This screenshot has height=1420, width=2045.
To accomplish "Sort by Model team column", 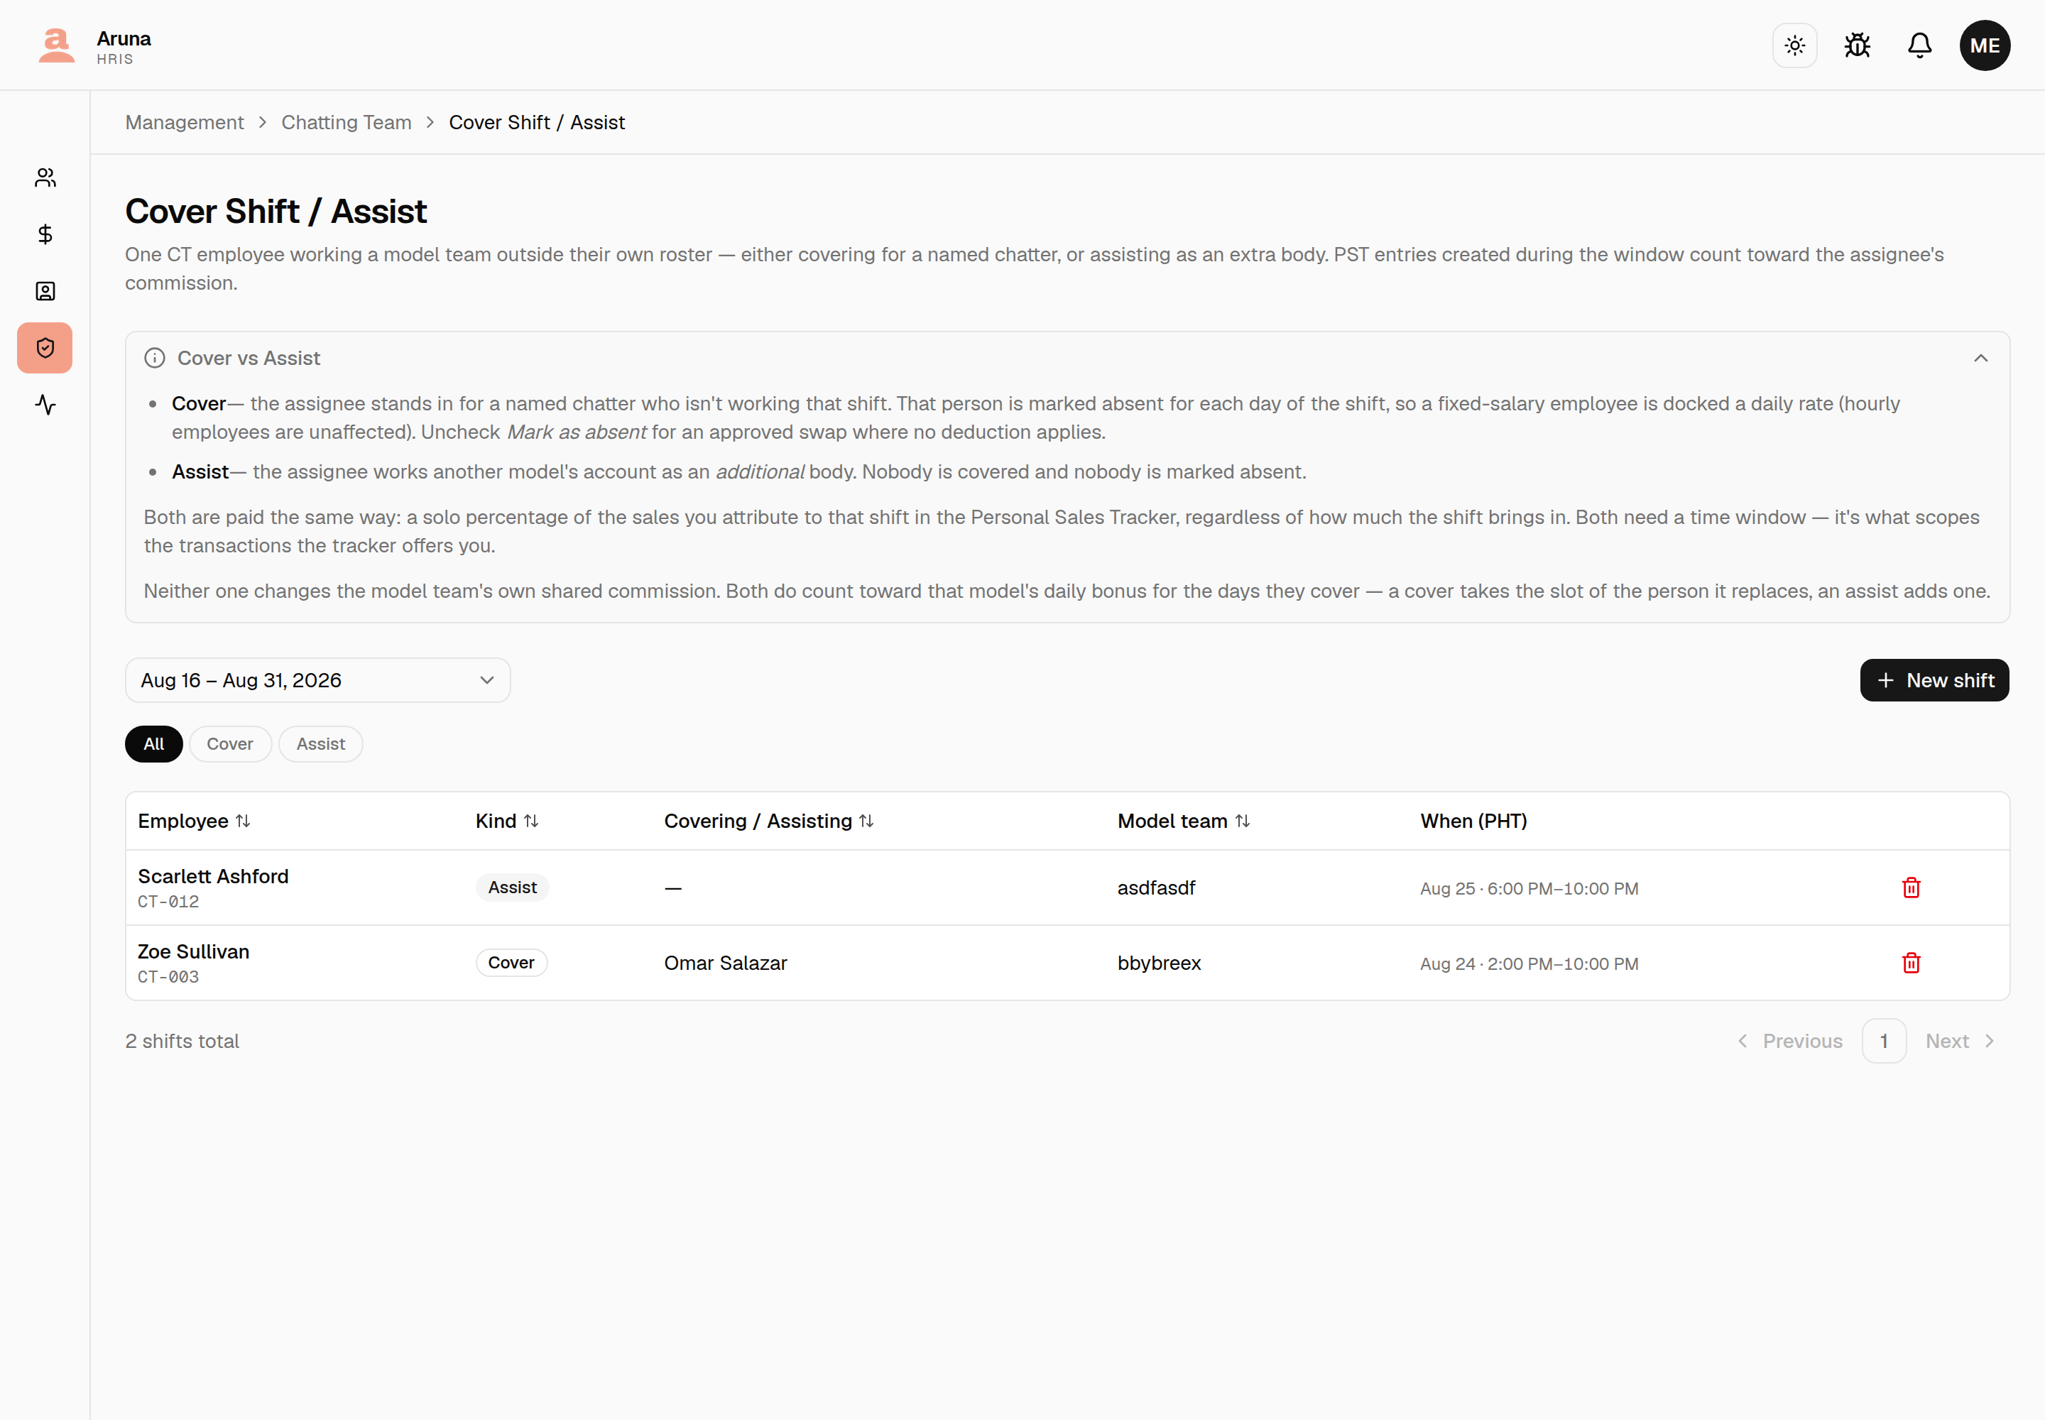I will click(1184, 821).
